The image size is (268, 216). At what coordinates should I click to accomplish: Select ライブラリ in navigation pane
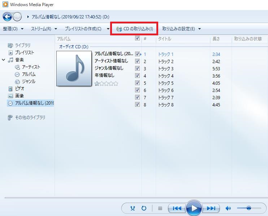(x=23, y=45)
